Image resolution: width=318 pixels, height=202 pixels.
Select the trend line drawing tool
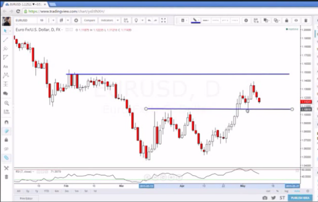5,39
